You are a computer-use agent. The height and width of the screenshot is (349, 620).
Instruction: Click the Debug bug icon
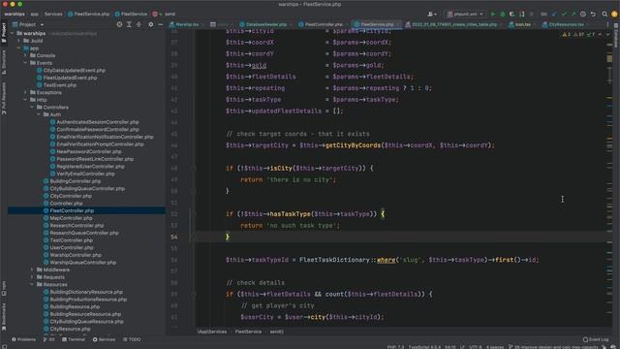point(502,14)
